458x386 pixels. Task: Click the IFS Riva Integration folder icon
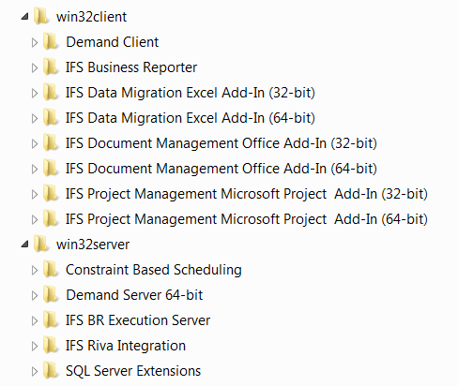click(51, 345)
